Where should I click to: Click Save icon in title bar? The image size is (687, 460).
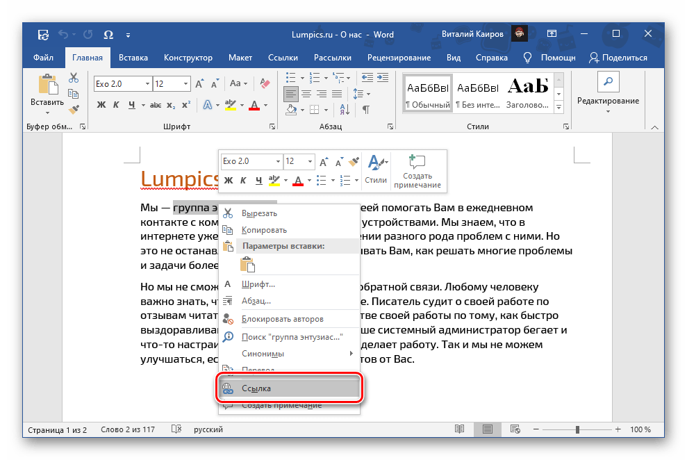click(x=43, y=34)
